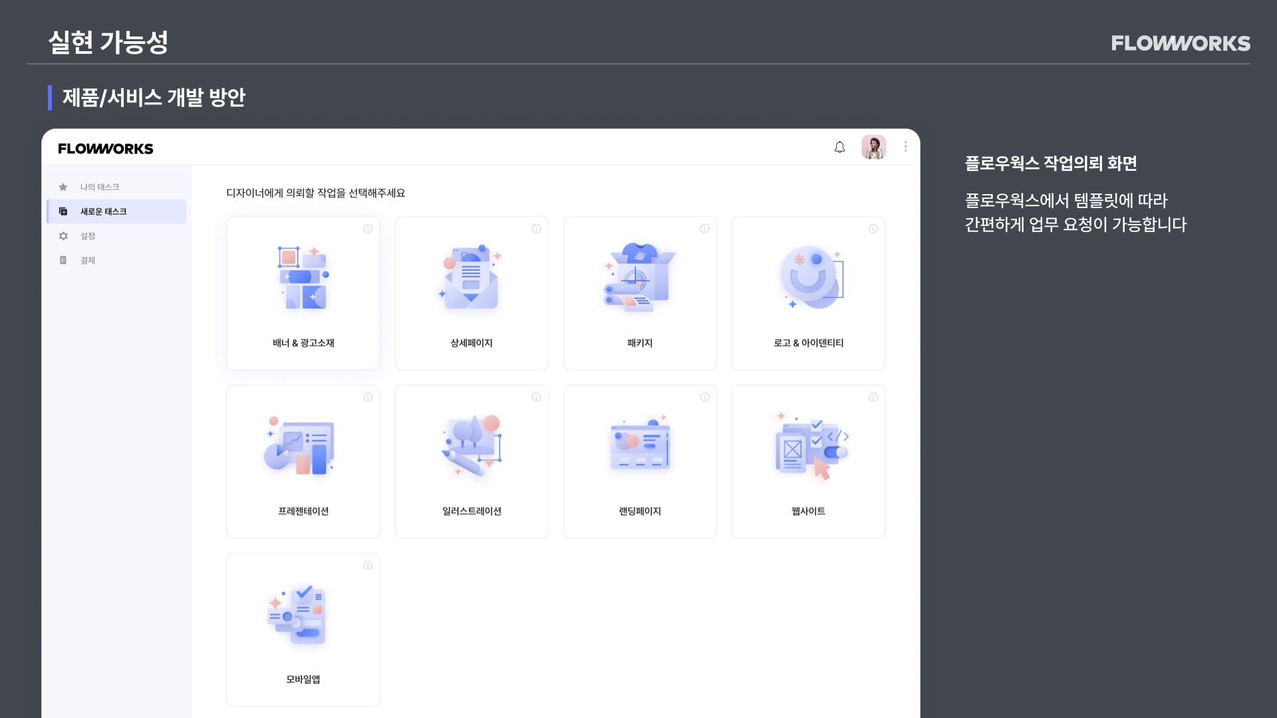The height and width of the screenshot is (718, 1277).
Task: Click the FLOWWORKS logo in app header
Action: (106, 149)
